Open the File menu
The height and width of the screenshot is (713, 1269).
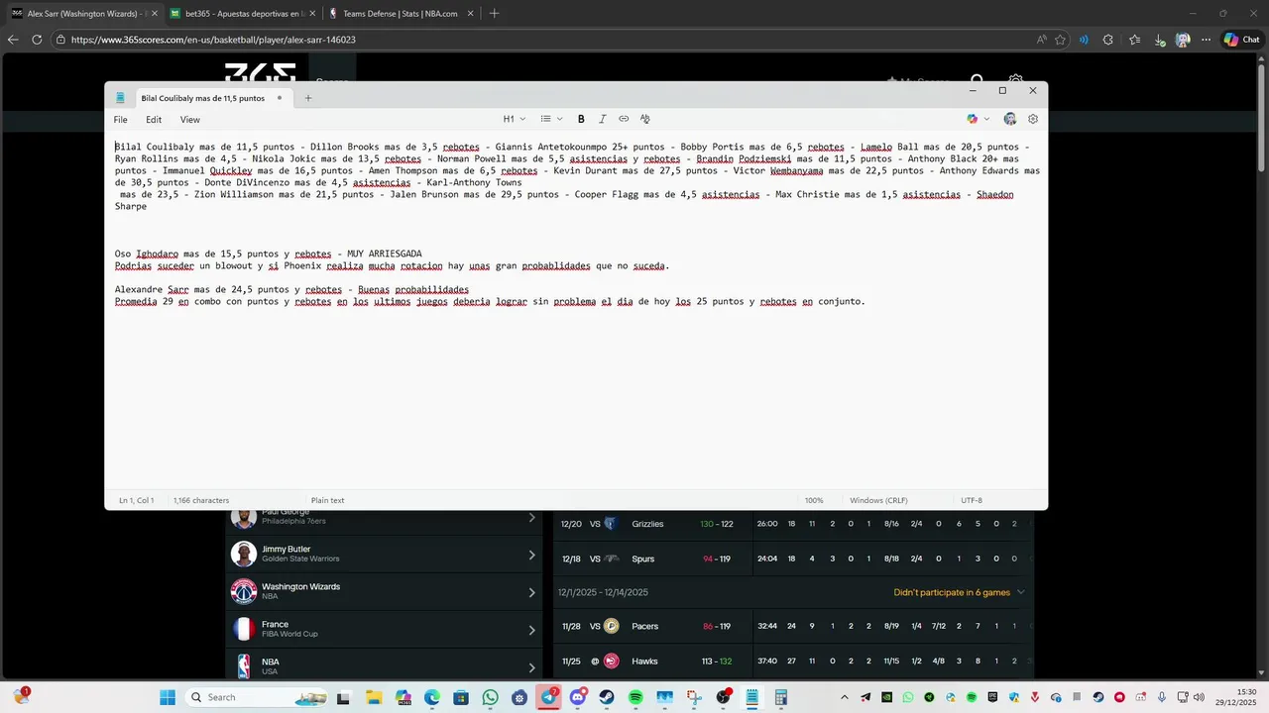(120, 120)
